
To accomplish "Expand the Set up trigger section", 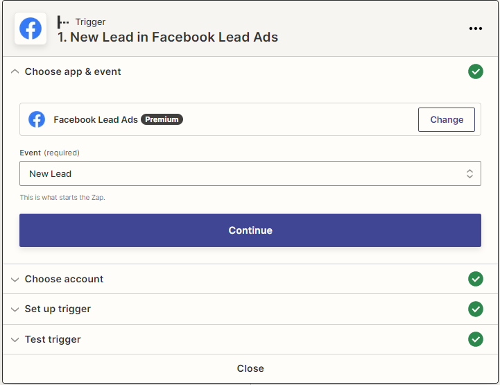I will [x=15, y=309].
